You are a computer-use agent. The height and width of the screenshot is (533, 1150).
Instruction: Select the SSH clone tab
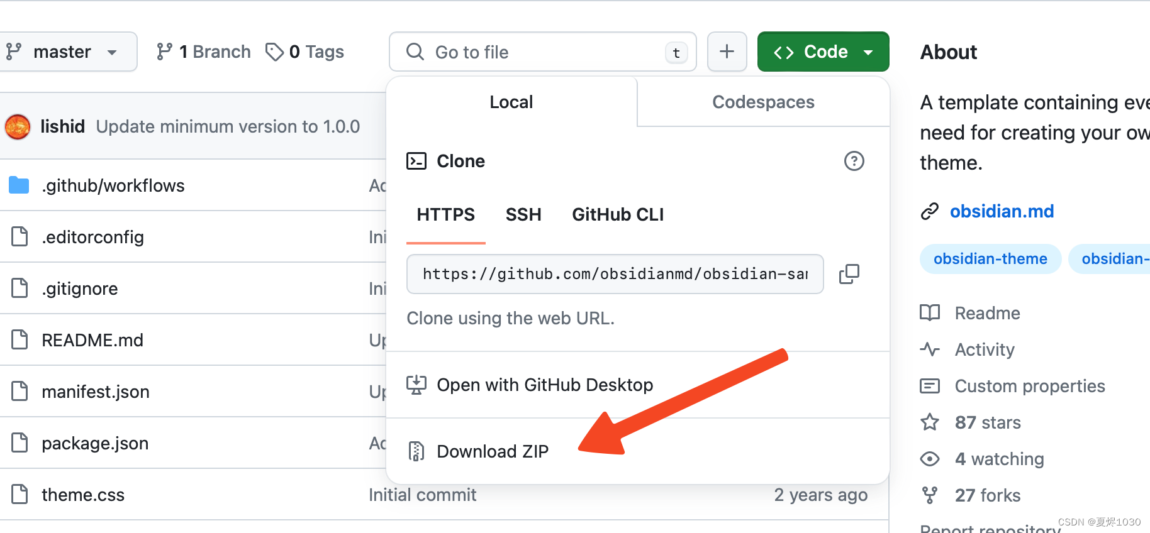click(523, 215)
